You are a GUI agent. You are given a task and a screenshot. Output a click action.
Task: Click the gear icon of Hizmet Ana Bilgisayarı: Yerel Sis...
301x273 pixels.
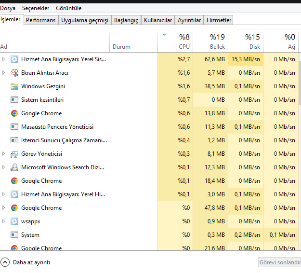click(14, 59)
